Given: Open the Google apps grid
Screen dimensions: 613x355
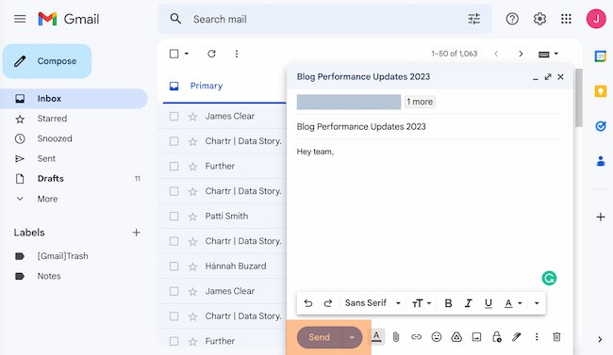Looking at the screenshot, I should (566, 19).
